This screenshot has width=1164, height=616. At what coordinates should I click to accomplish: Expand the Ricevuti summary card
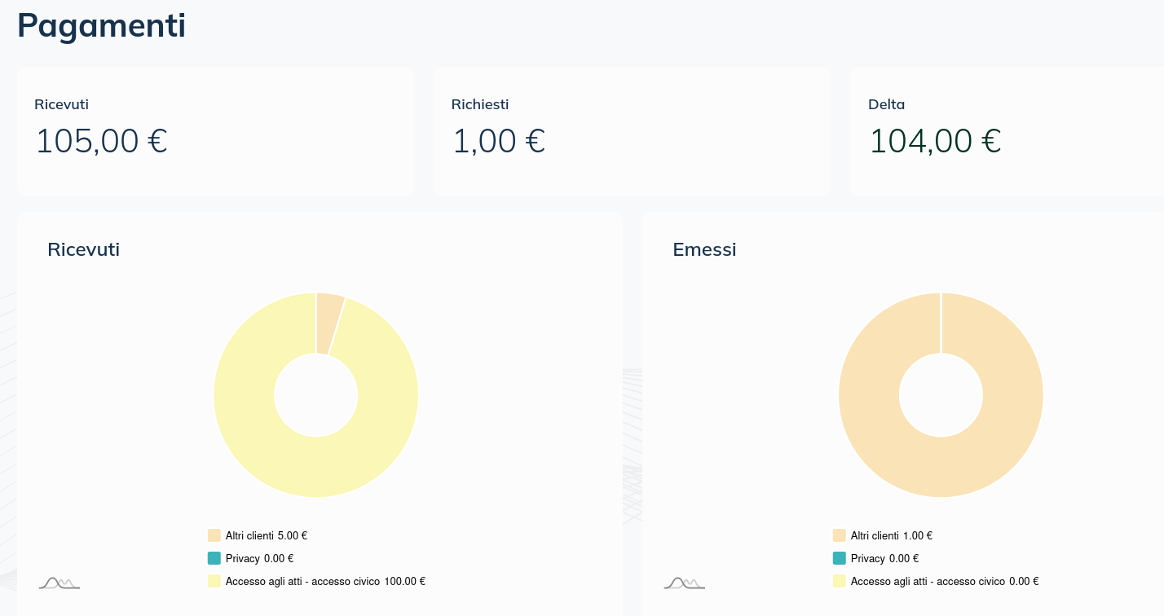[214, 130]
